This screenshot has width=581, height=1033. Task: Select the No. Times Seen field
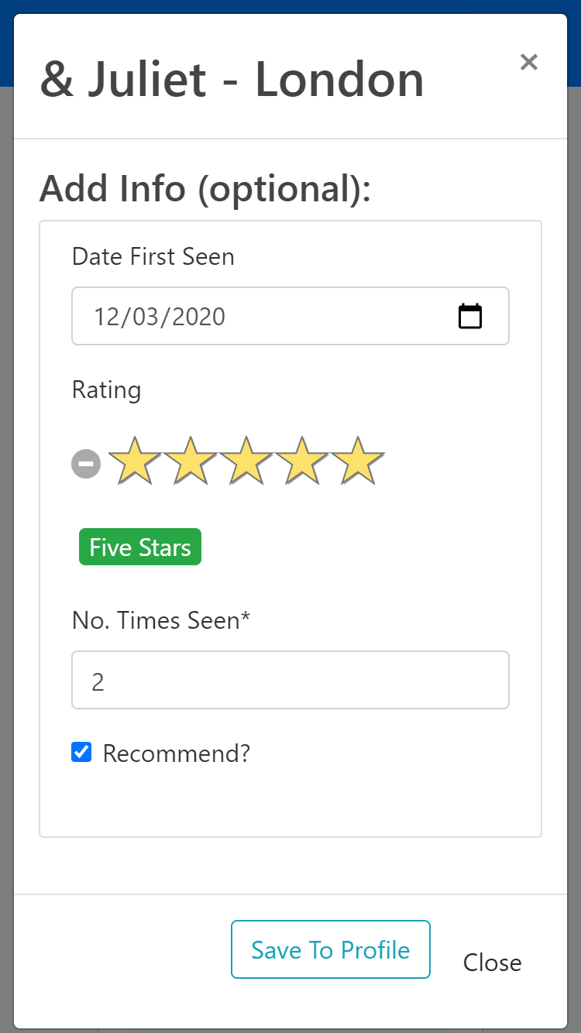(290, 679)
